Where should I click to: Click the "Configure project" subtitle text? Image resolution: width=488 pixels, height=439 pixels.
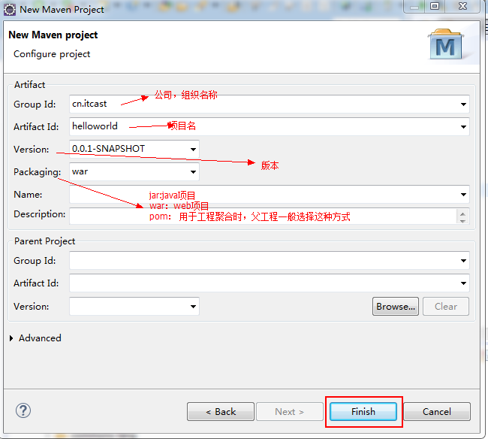tap(52, 54)
